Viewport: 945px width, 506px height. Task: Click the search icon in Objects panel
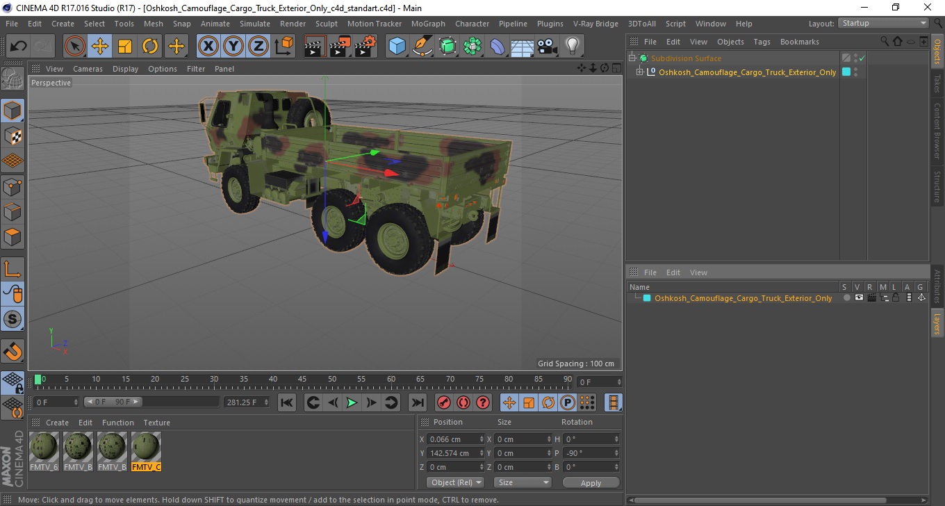coord(884,42)
